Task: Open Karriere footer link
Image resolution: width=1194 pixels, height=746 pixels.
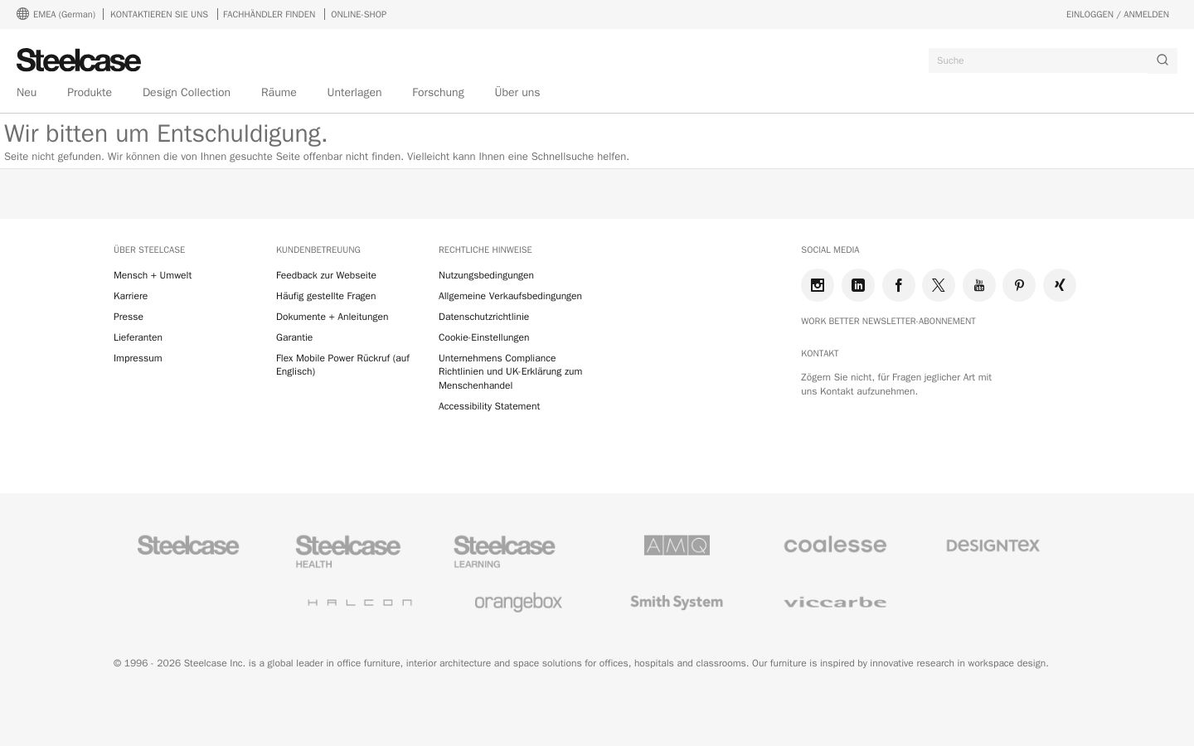Action: 130,296
